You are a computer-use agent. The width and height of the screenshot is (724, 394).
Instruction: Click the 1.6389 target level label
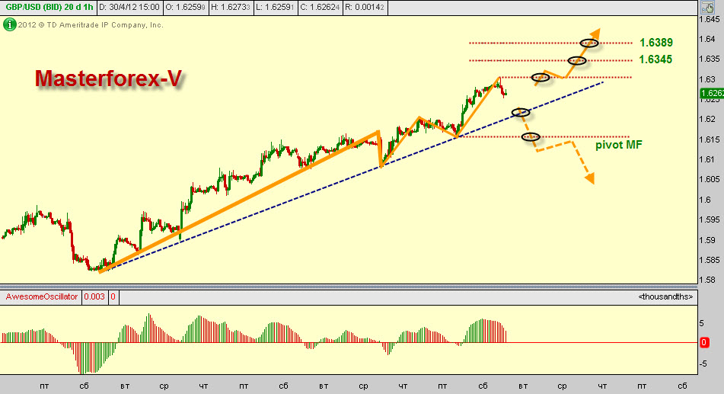[x=655, y=43]
